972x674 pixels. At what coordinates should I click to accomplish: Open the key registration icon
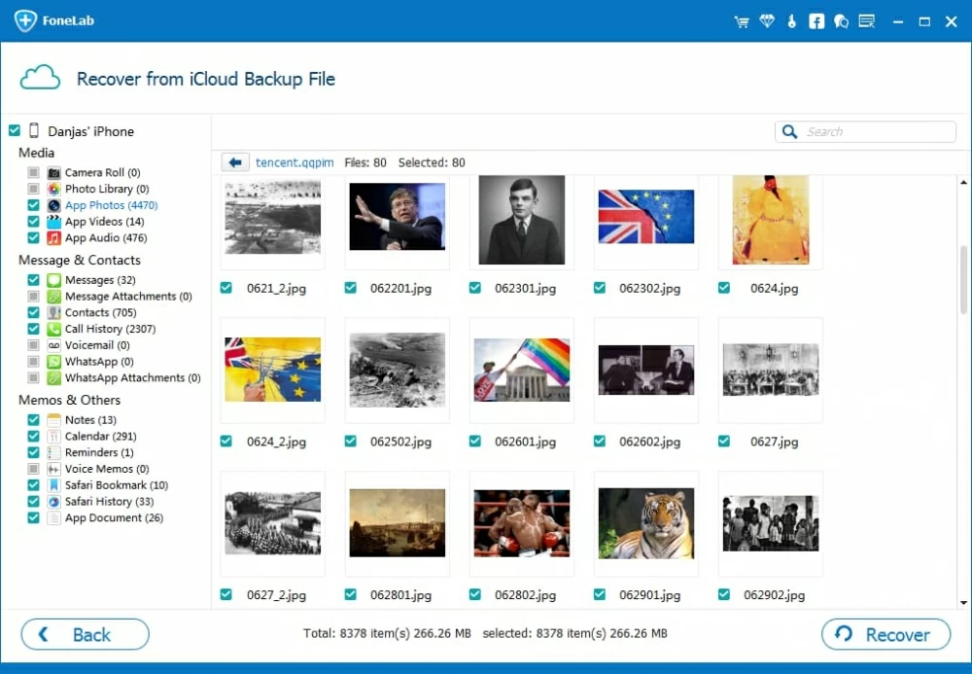coord(791,21)
